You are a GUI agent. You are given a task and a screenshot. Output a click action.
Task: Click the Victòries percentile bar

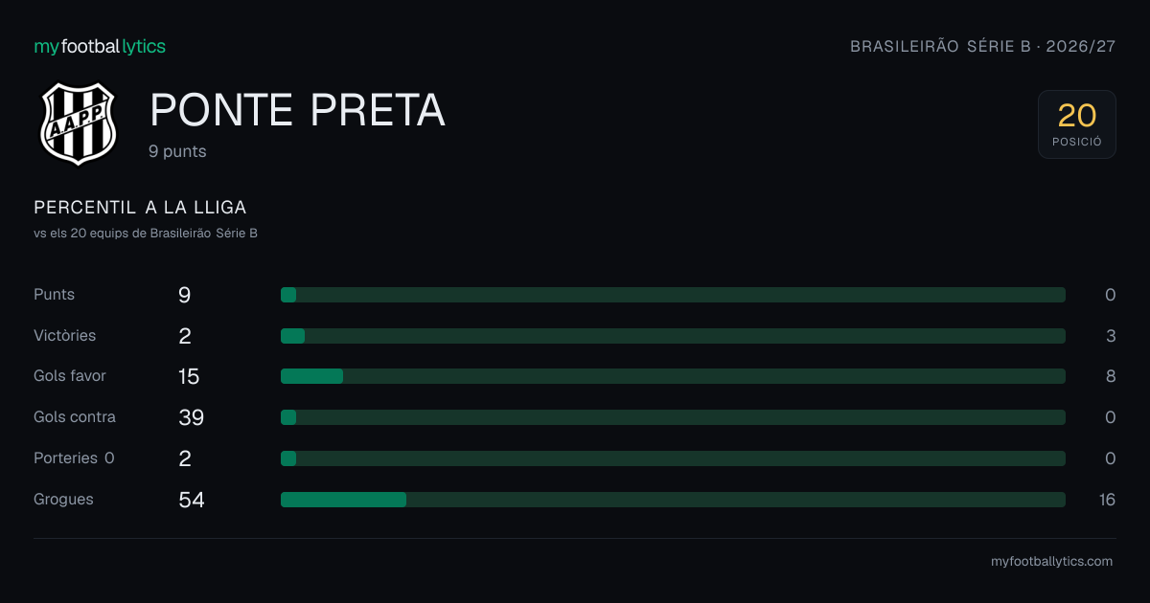click(673, 336)
